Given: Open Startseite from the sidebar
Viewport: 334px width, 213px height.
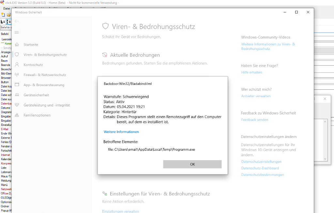Looking at the screenshot, I should tap(31, 45).
